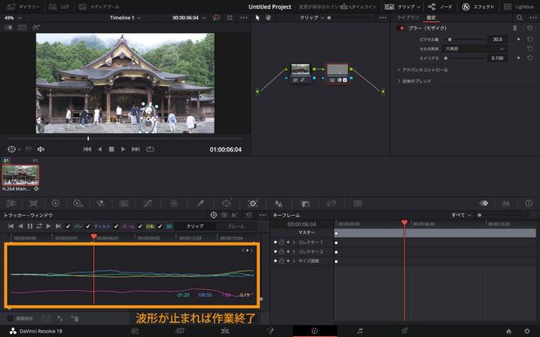Open the cell shape dropdown

[x=475, y=49]
